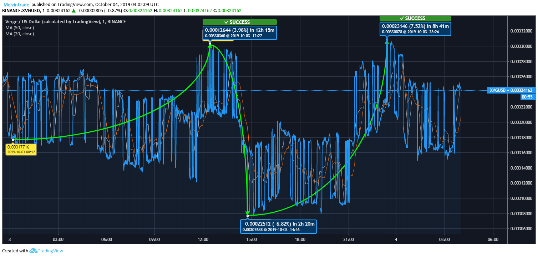
Task: Click the yellow 0.00317716 price tag
Action: click(x=22, y=149)
